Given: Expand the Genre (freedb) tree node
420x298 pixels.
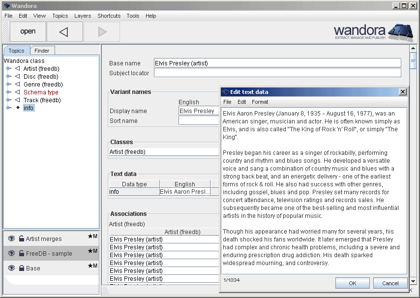Looking at the screenshot, I should coord(8,85).
